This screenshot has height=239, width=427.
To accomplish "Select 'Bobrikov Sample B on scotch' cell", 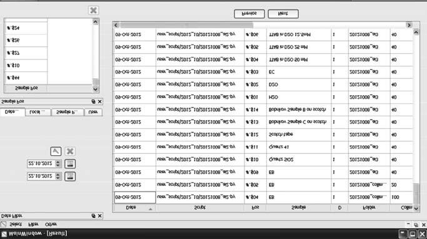I will (x=298, y=110).
